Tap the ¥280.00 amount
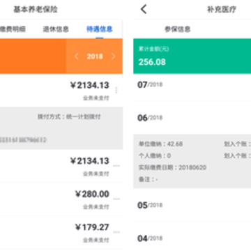The height and width of the screenshot is (251, 251). point(92,194)
